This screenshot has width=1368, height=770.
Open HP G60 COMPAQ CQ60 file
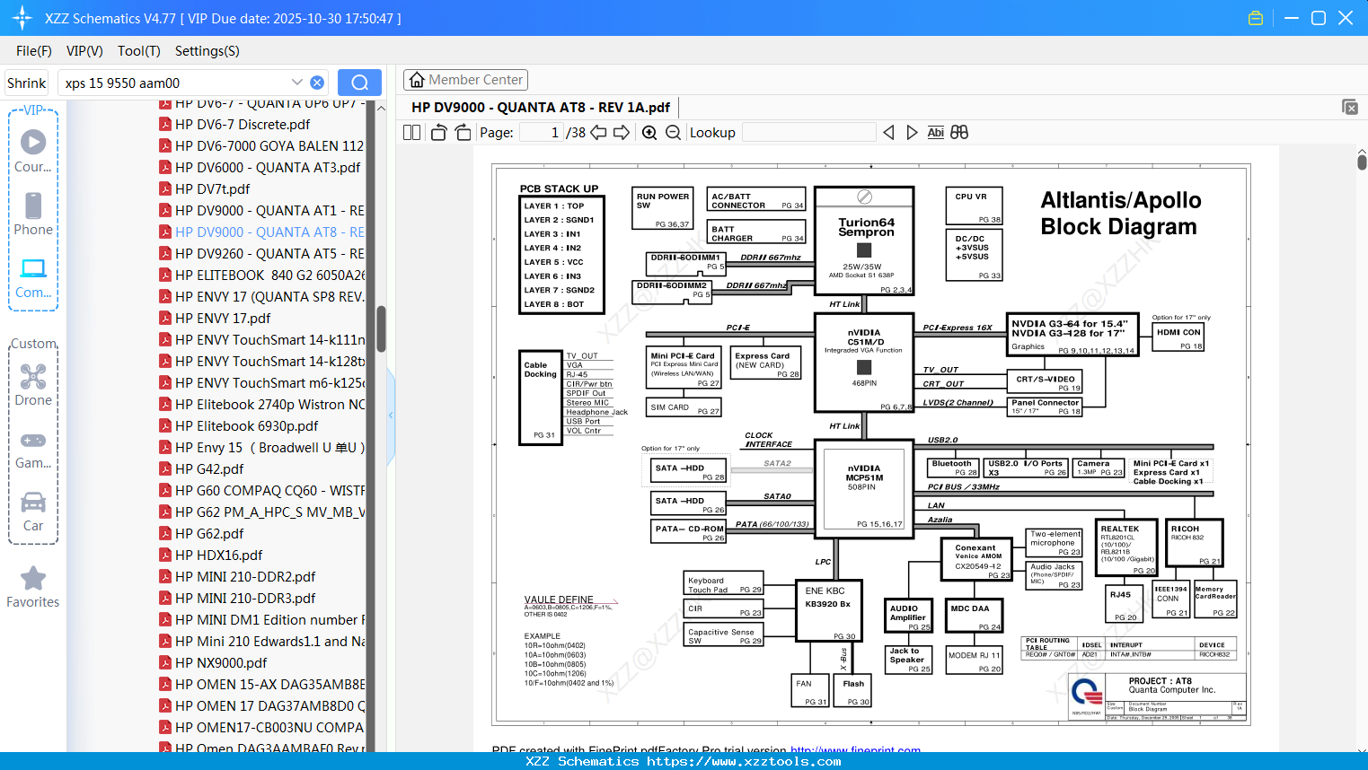pyautogui.click(x=261, y=491)
